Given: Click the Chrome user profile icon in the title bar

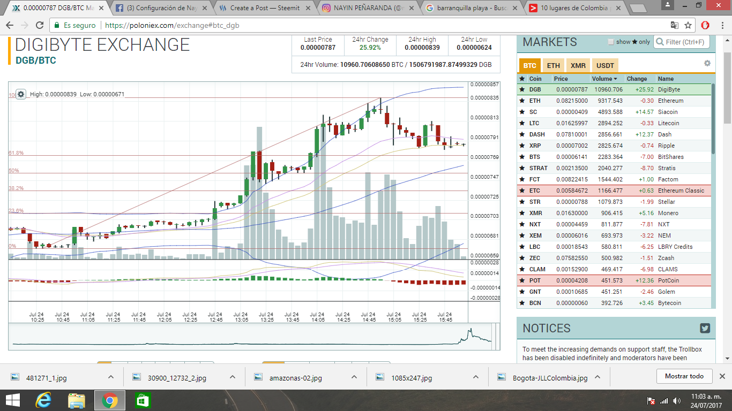Looking at the screenshot, I should point(667,5).
